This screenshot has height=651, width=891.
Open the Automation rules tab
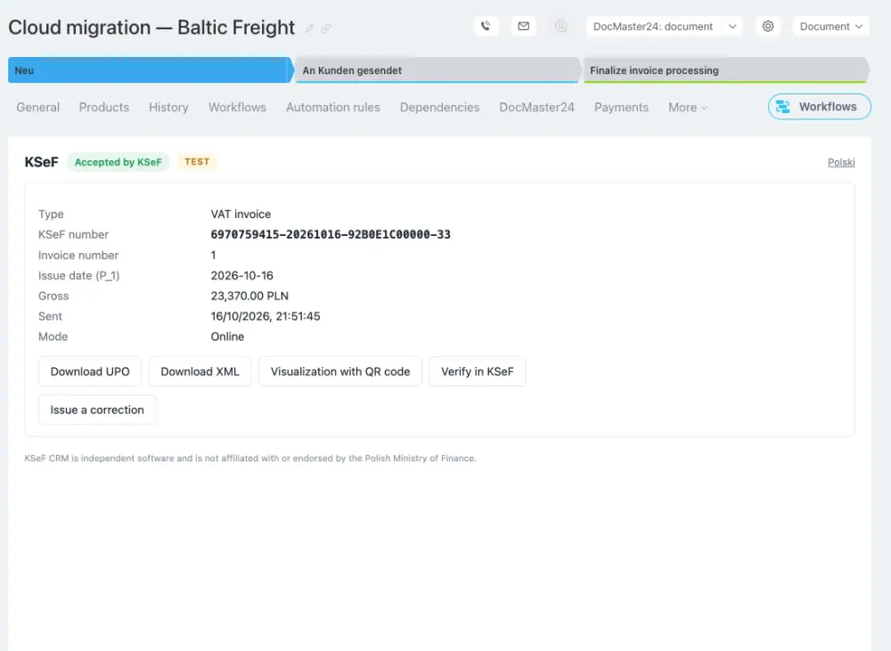(x=333, y=108)
